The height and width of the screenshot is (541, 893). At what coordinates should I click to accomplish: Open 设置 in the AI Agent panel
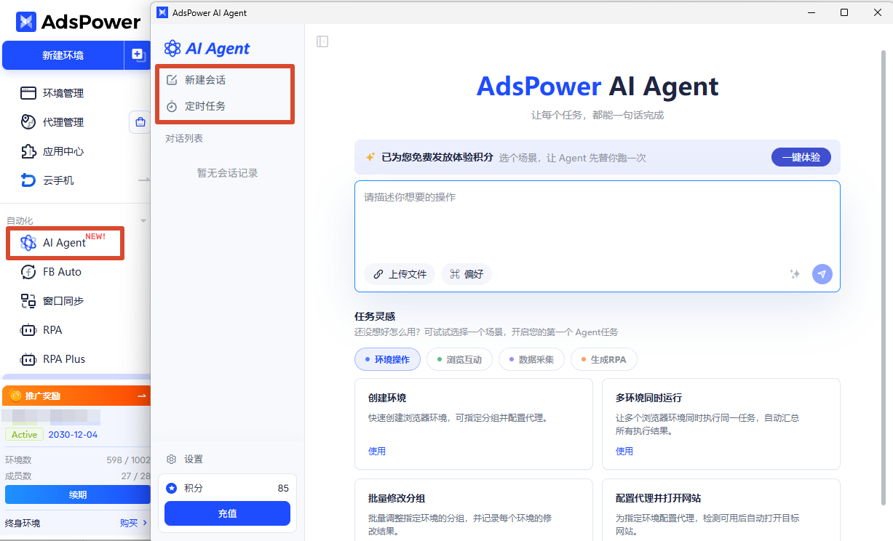pos(194,459)
